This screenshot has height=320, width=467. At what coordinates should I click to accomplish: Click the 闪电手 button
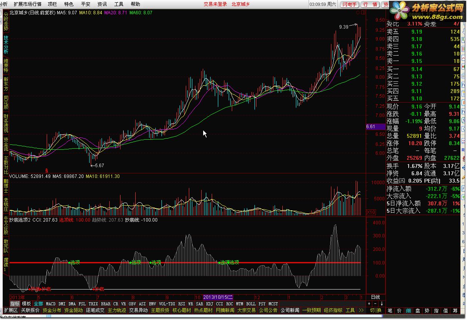349,5
